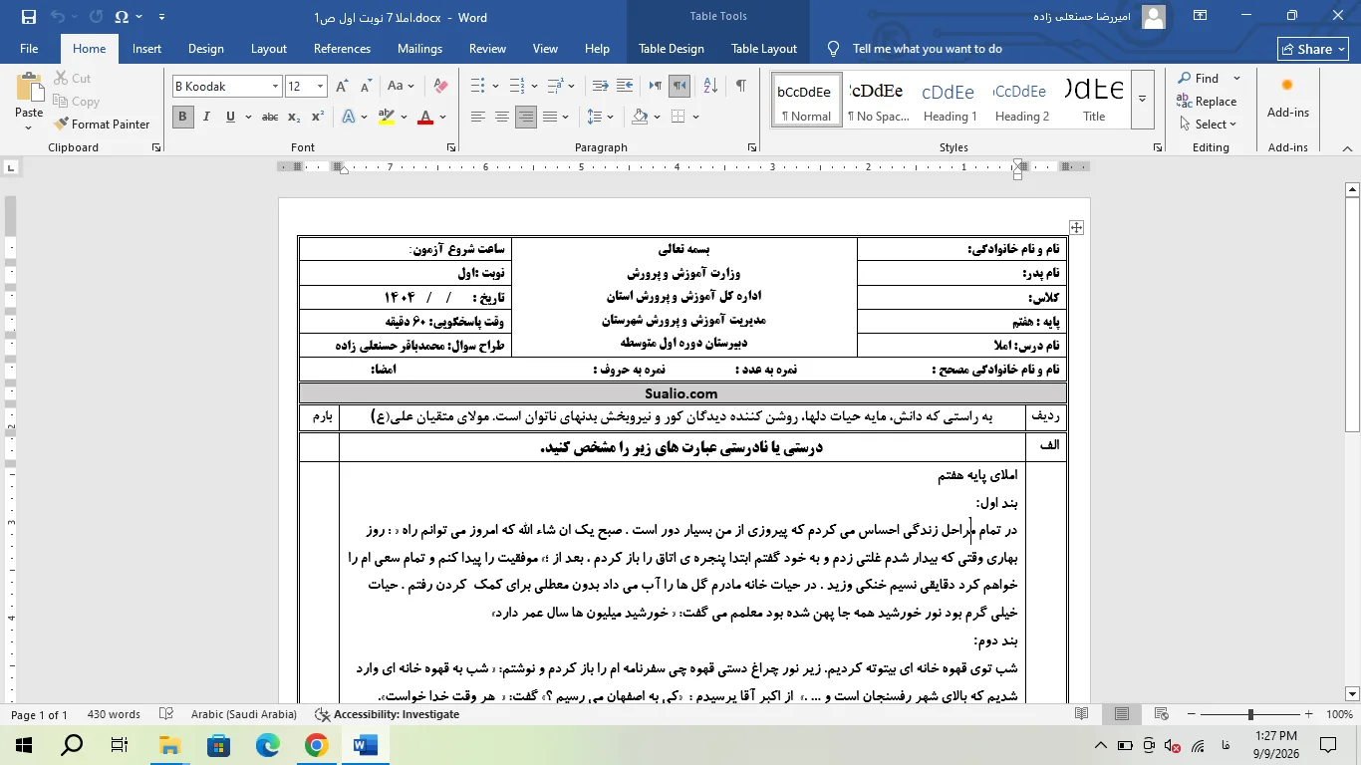The image size is (1361, 765).
Task: Toggle Italic formatting
Action: [206, 117]
